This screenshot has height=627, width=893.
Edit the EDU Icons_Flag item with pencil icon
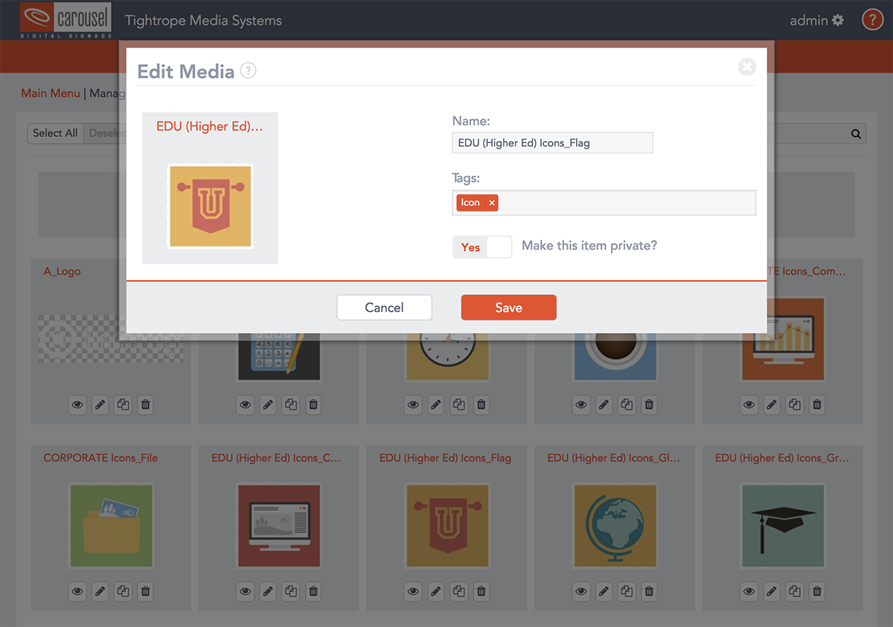click(436, 592)
